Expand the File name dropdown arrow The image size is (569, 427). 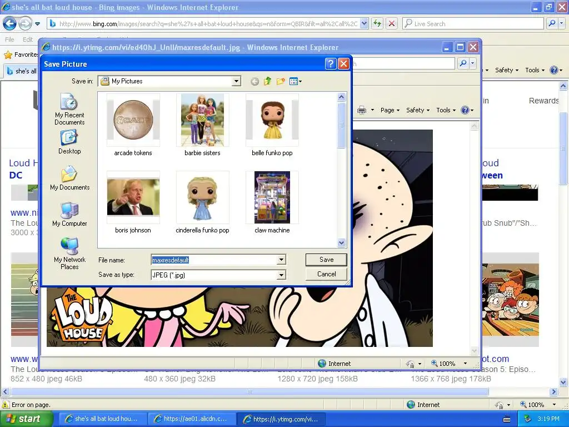pyautogui.click(x=281, y=260)
